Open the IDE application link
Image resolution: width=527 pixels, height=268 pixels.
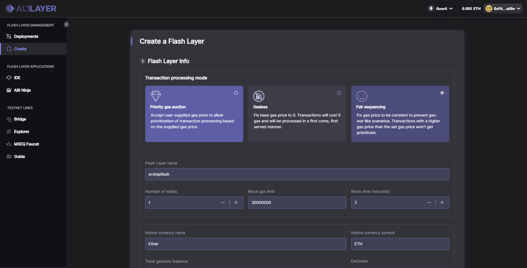pyautogui.click(x=17, y=78)
